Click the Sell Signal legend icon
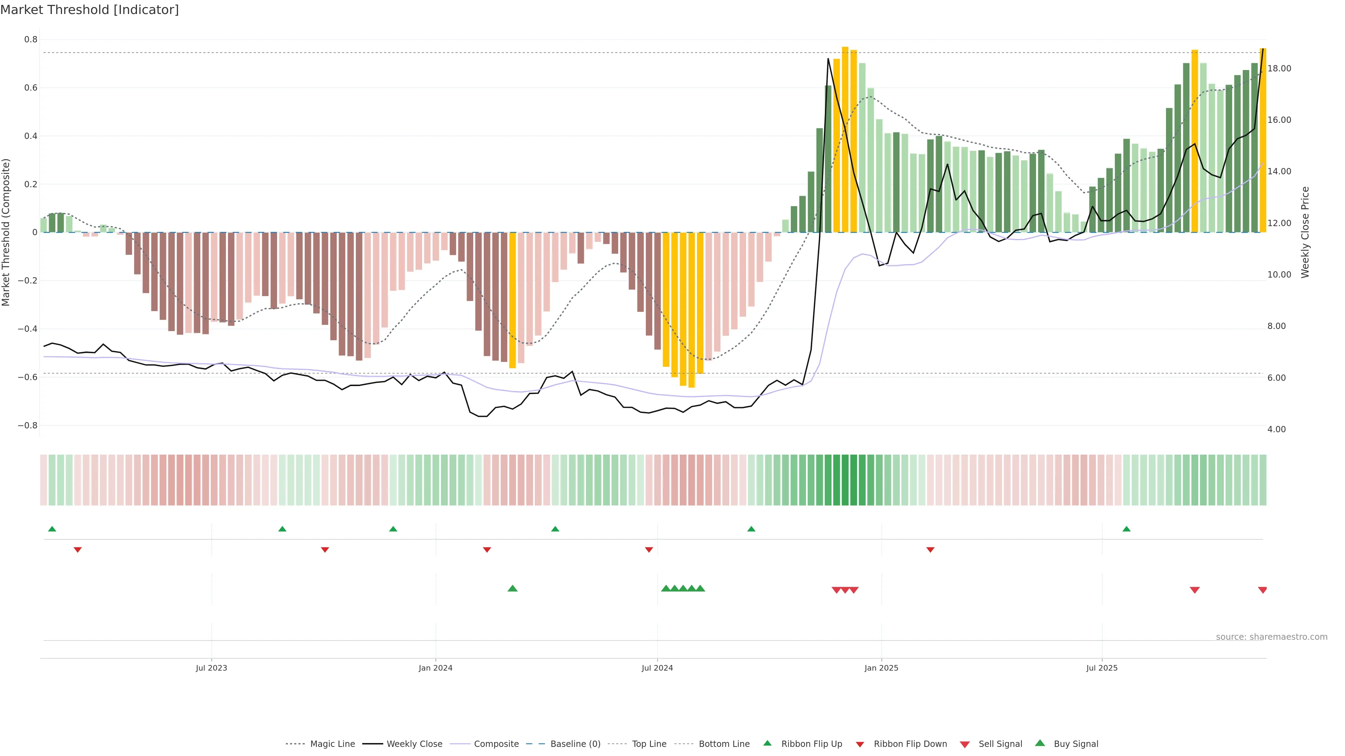 [x=965, y=744]
